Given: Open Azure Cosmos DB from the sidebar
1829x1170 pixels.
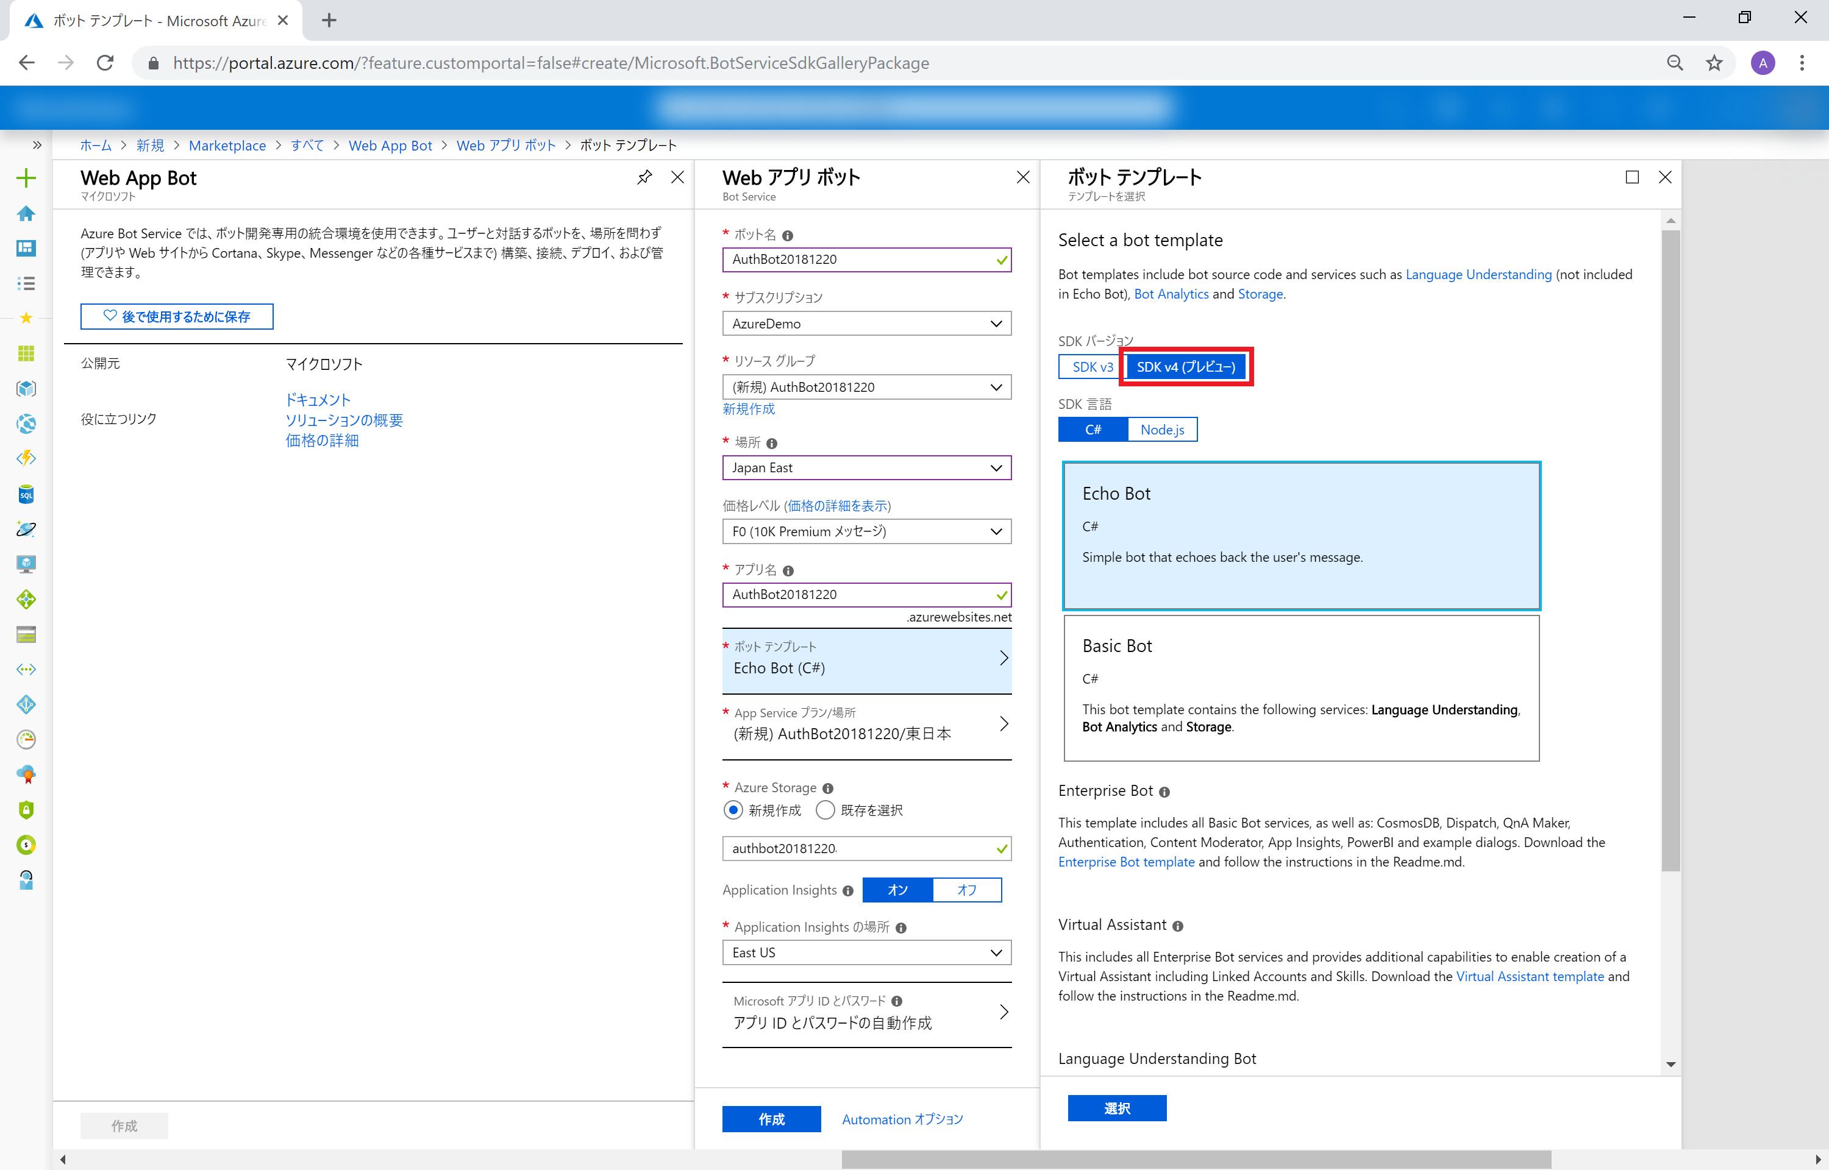Looking at the screenshot, I should pos(26,530).
